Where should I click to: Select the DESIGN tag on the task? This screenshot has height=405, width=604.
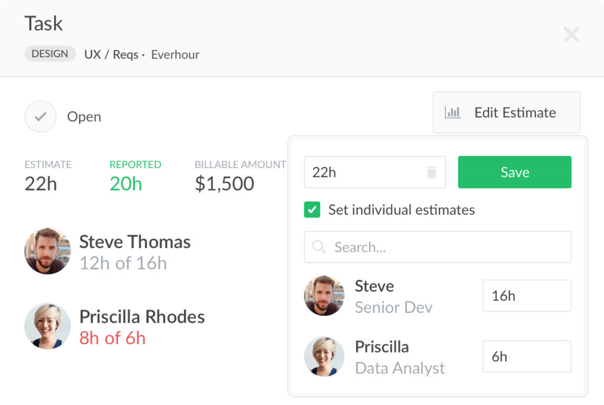50,54
